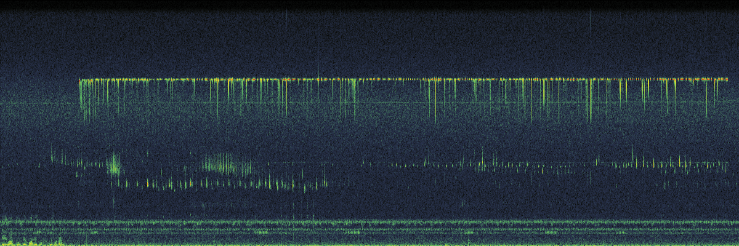
Task: Click the leftmost start of the mid-frequency ticks
Action: [x=52, y=157]
